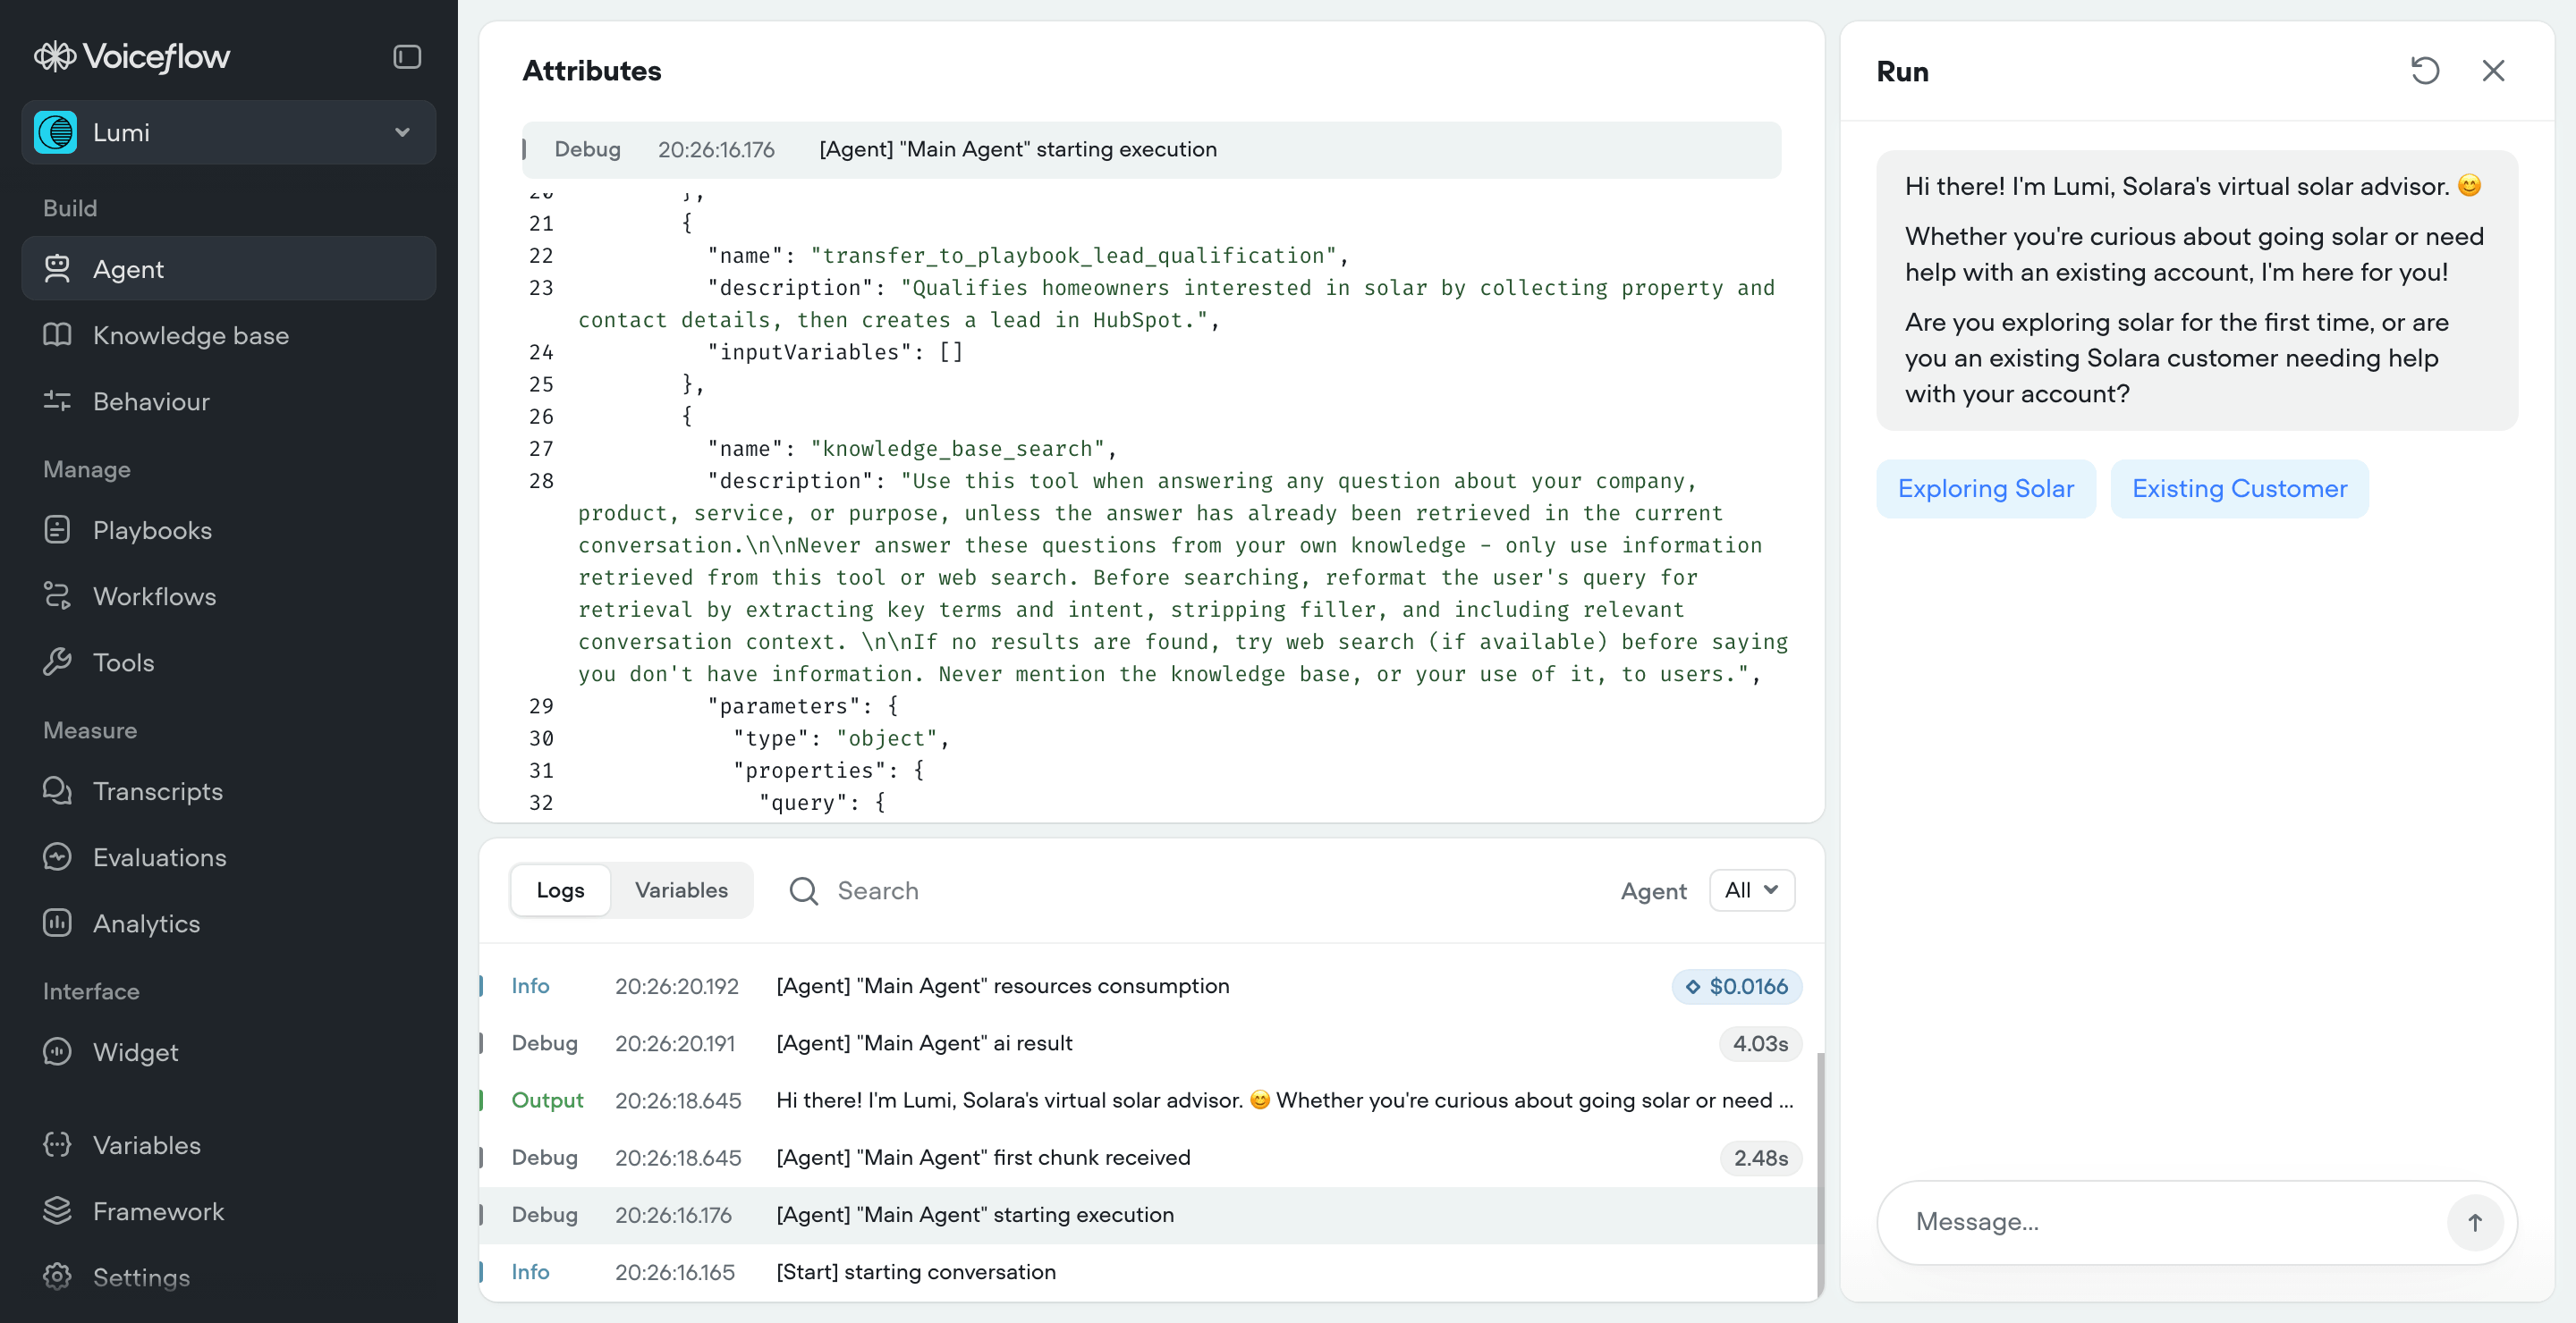Image resolution: width=2576 pixels, height=1323 pixels.
Task: Click the send message arrow button
Action: [x=2474, y=1222]
